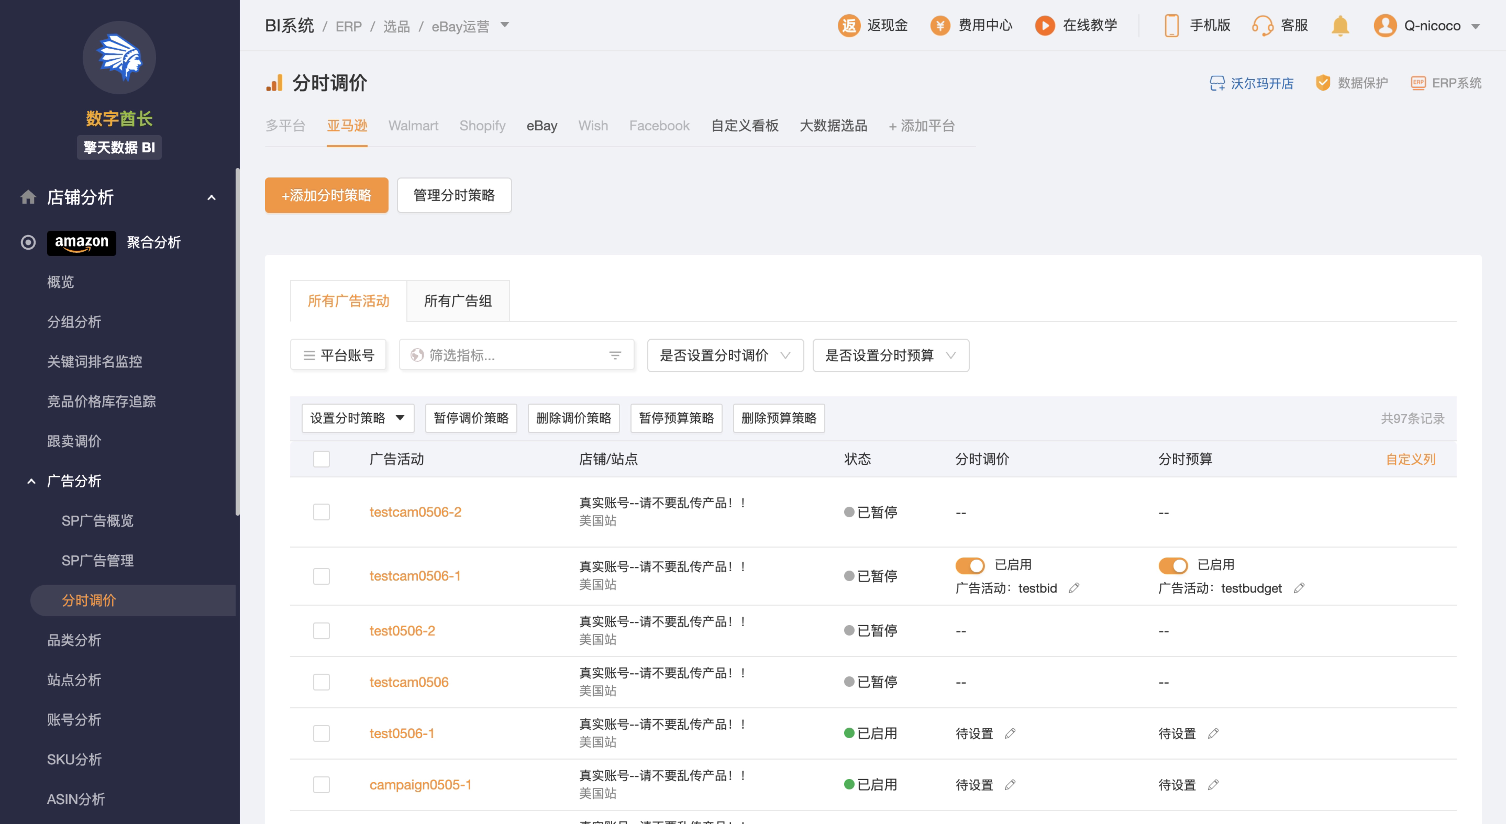
Task: Check the testcam0506-2 row checkbox
Action: tap(321, 512)
